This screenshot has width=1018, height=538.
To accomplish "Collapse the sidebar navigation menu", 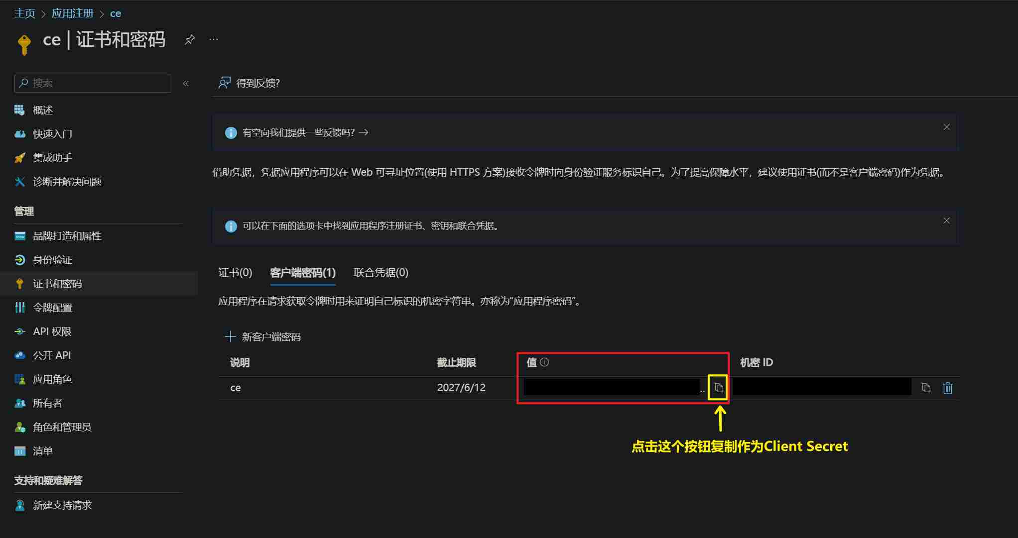I will tap(186, 84).
